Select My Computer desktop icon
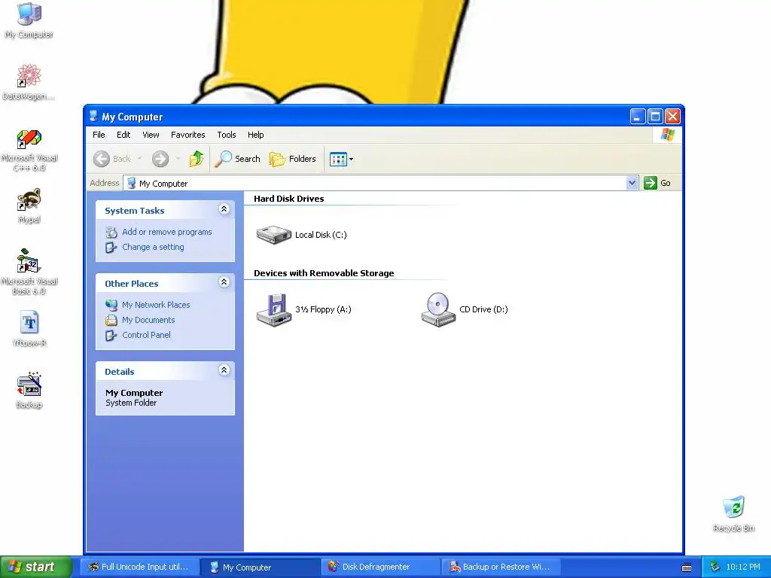Viewport: 771px width, 578px height. (29, 20)
